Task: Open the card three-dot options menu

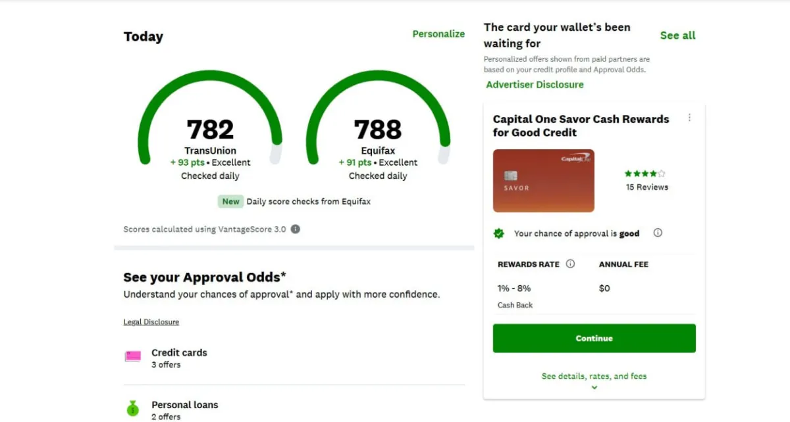Action: pyautogui.click(x=689, y=118)
